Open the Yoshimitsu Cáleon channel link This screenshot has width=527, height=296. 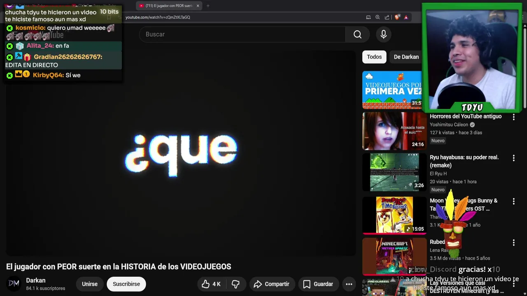pyautogui.click(x=449, y=125)
